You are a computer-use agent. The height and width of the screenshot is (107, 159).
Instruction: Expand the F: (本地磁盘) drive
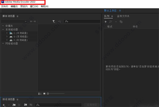click(7, 40)
